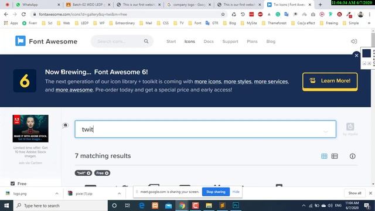
Task: Click the Adobe Stock ad thumbnail
Action: click(x=30, y=128)
